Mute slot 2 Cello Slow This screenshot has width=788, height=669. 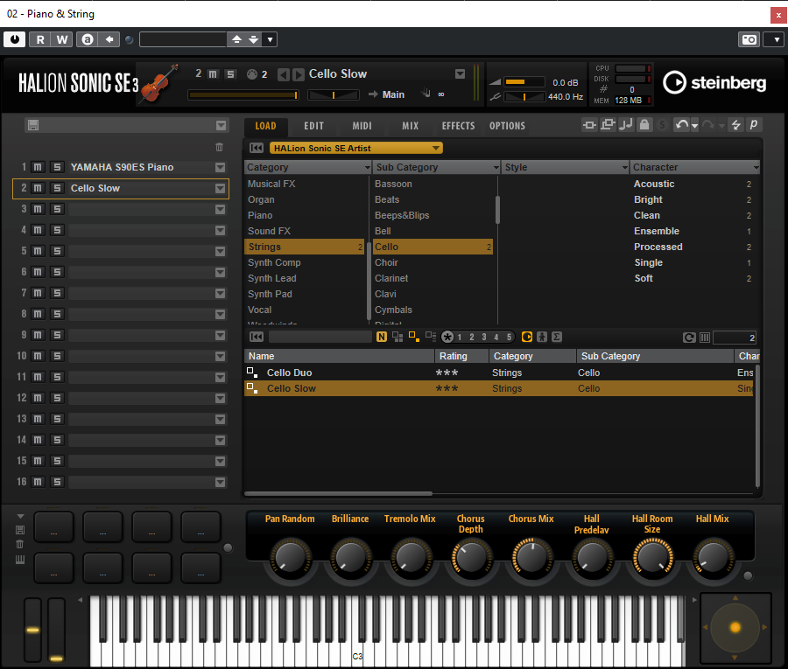(38, 188)
